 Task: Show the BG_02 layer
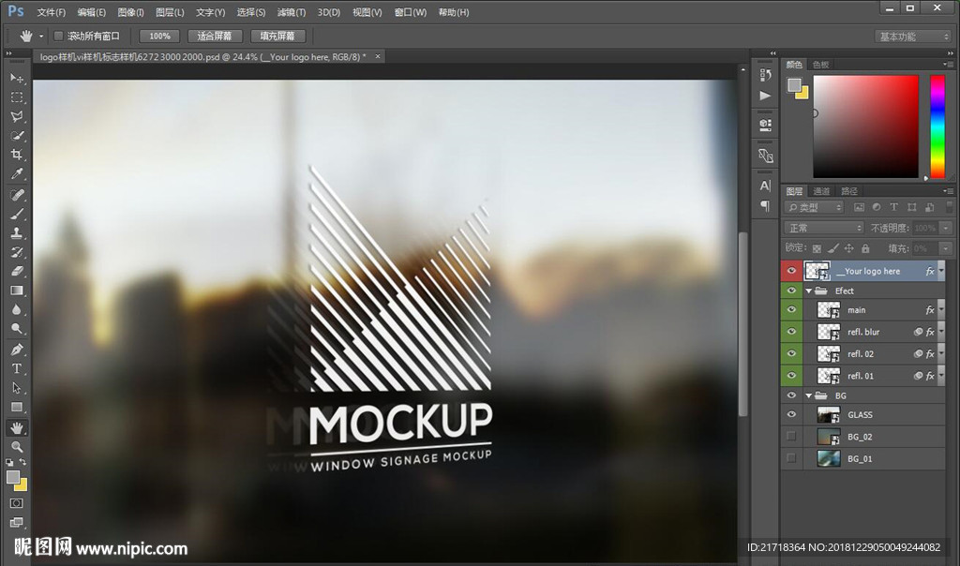791,437
